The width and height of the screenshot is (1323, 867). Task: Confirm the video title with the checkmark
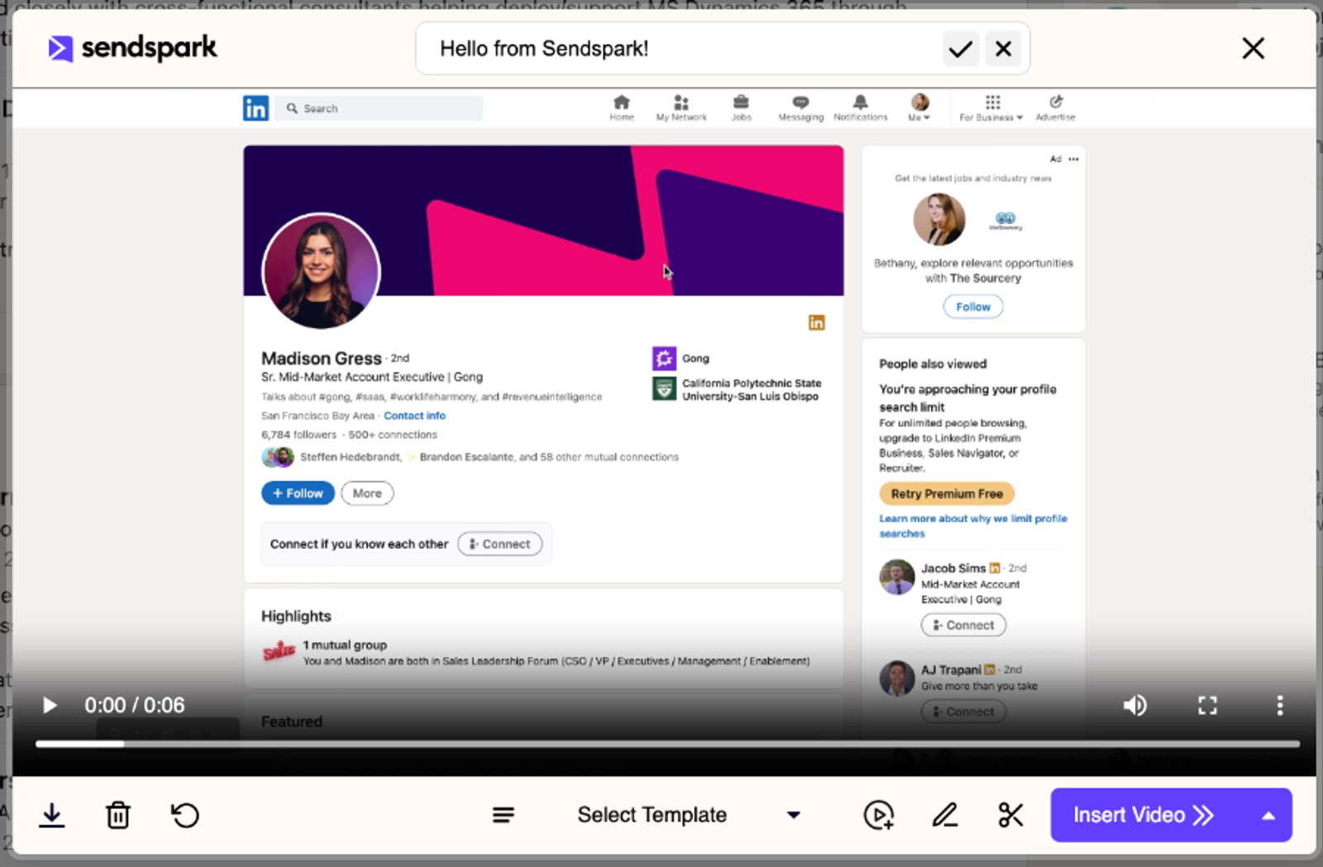point(960,49)
